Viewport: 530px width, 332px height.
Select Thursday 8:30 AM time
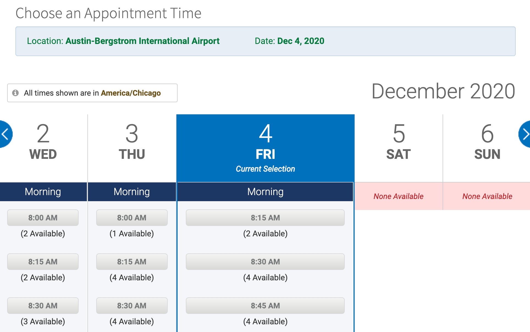coord(132,306)
